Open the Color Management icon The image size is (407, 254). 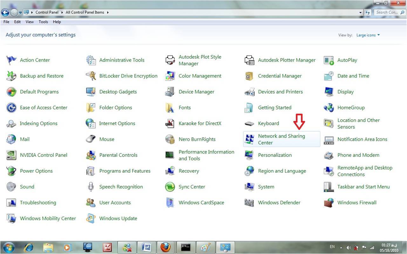(x=170, y=76)
